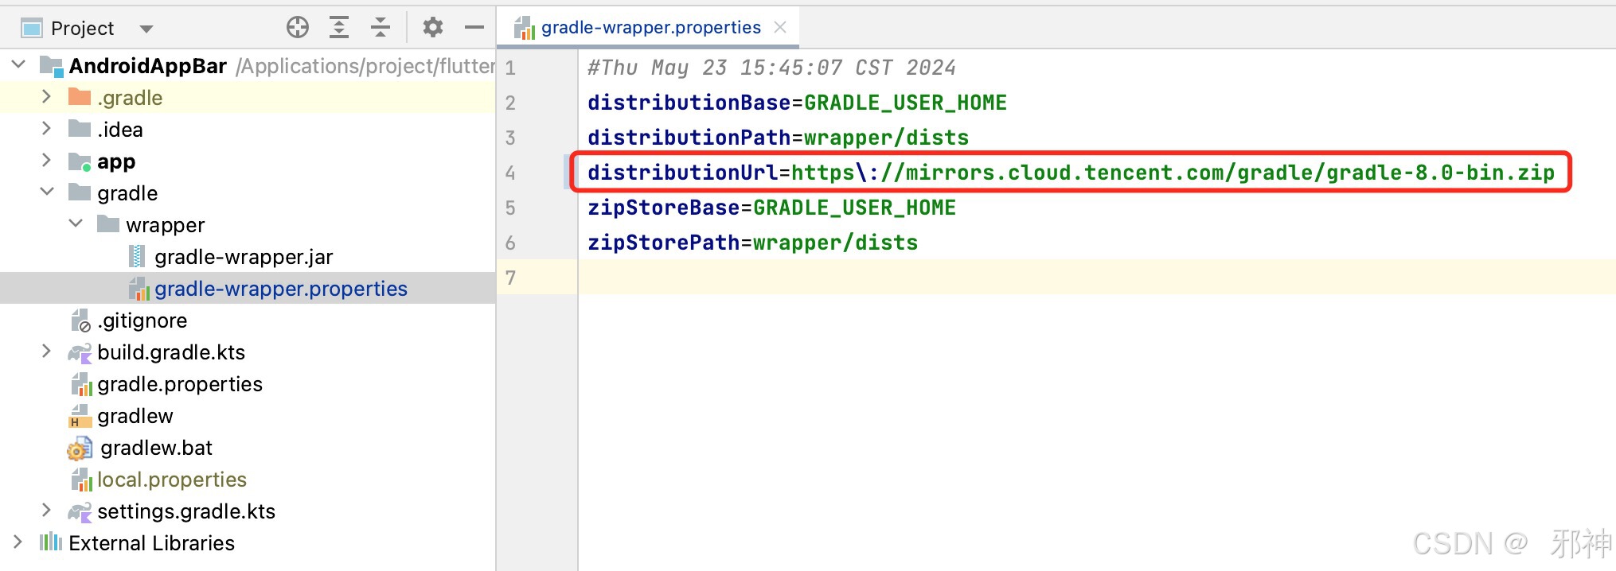Select the .gradle folder icon
1616x571 pixels.
point(80,97)
